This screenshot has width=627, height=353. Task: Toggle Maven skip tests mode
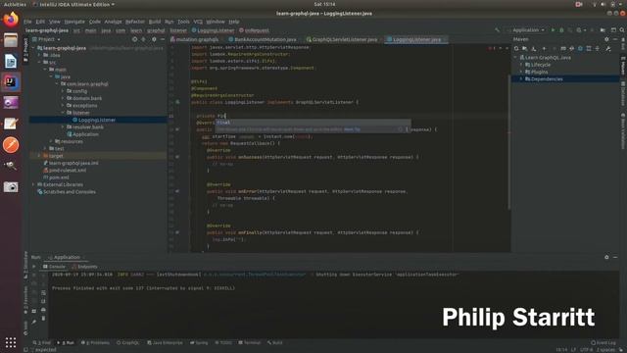(x=580, y=48)
